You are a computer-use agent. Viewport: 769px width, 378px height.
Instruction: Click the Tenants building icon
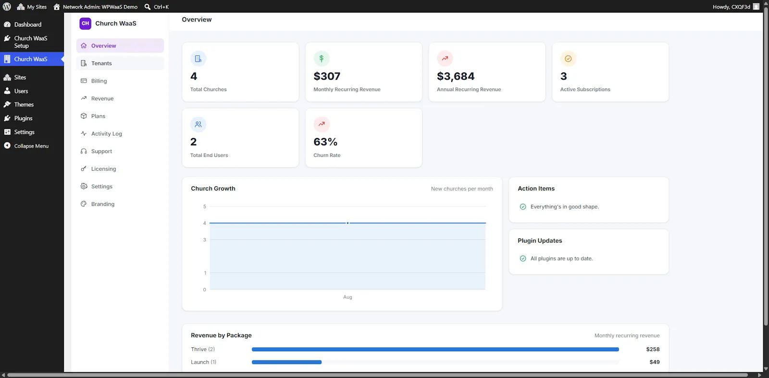coord(84,63)
